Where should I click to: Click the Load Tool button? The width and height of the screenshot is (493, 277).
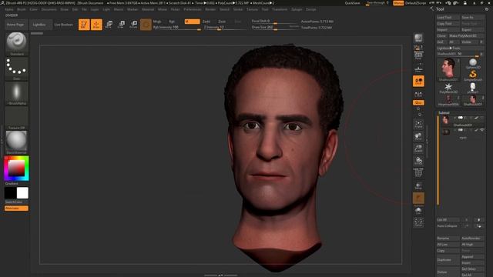[448, 17]
